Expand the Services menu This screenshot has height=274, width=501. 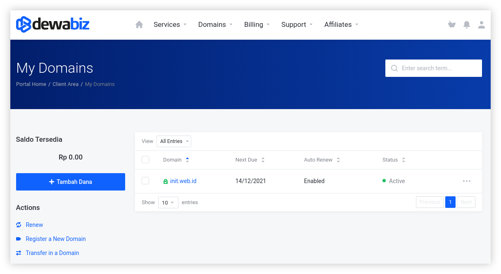pos(170,25)
